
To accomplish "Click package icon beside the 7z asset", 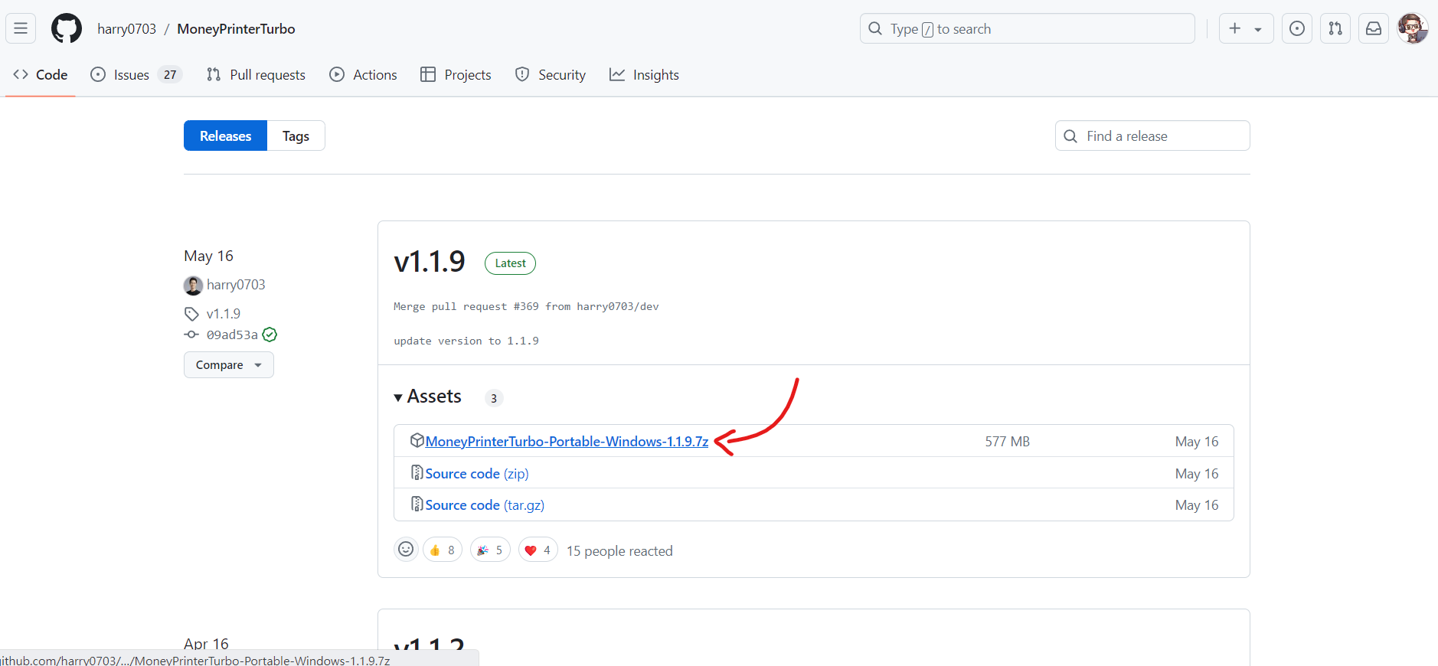I will pyautogui.click(x=417, y=440).
